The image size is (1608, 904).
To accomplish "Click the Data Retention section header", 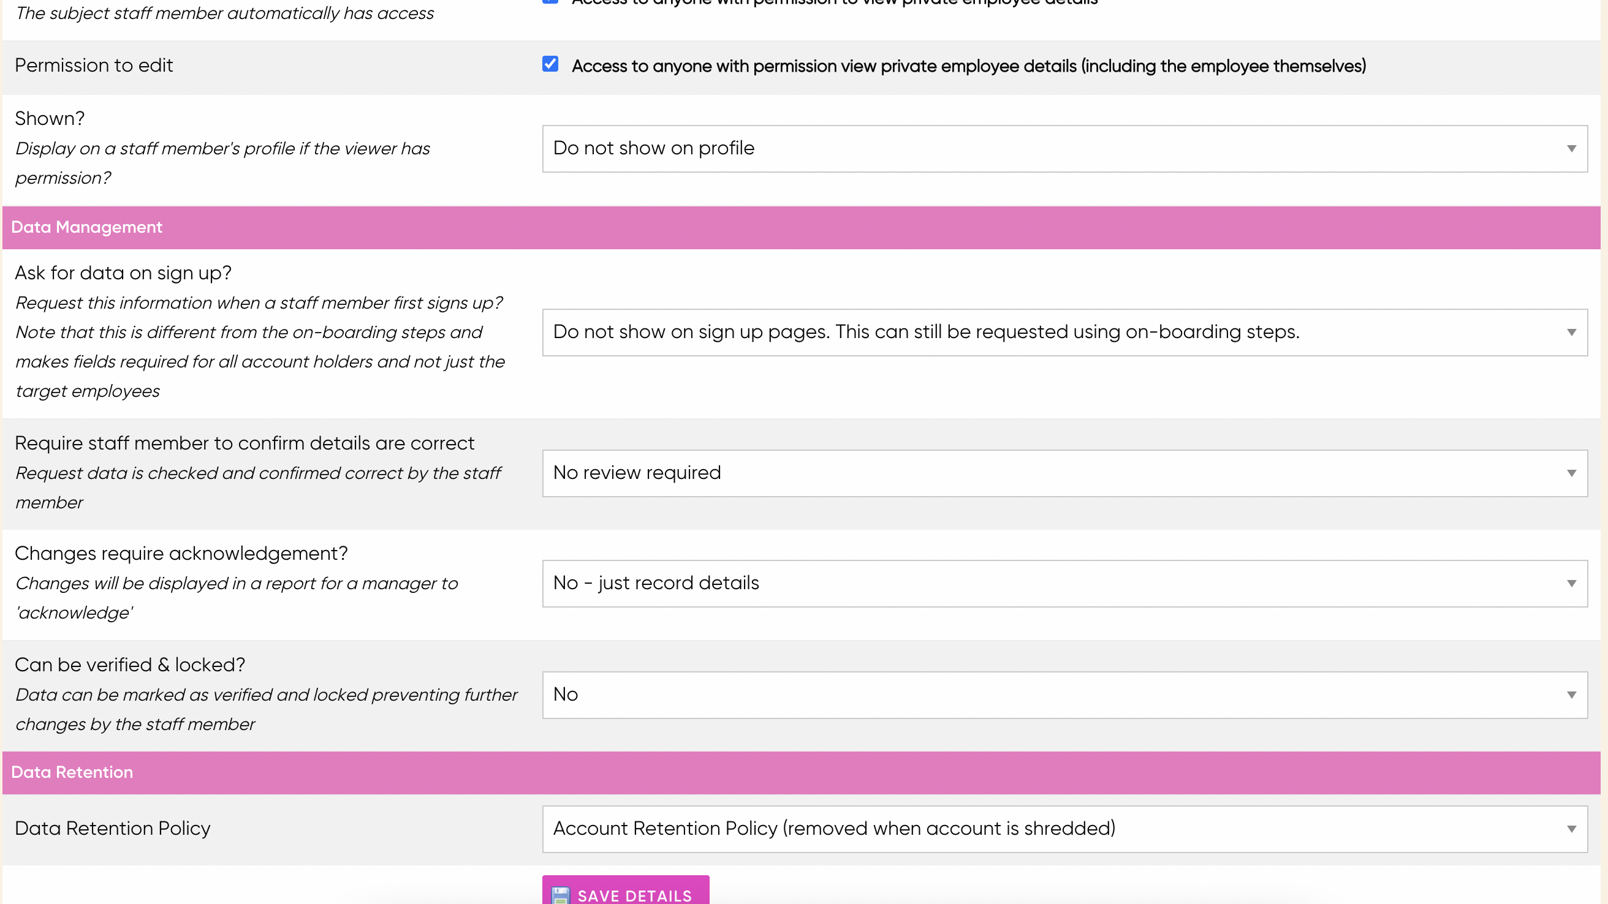I will [x=72, y=772].
